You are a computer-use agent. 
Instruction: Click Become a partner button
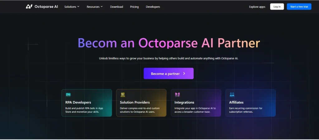169,74
